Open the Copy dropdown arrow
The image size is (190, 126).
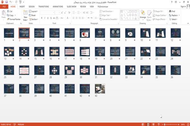point(15,15)
